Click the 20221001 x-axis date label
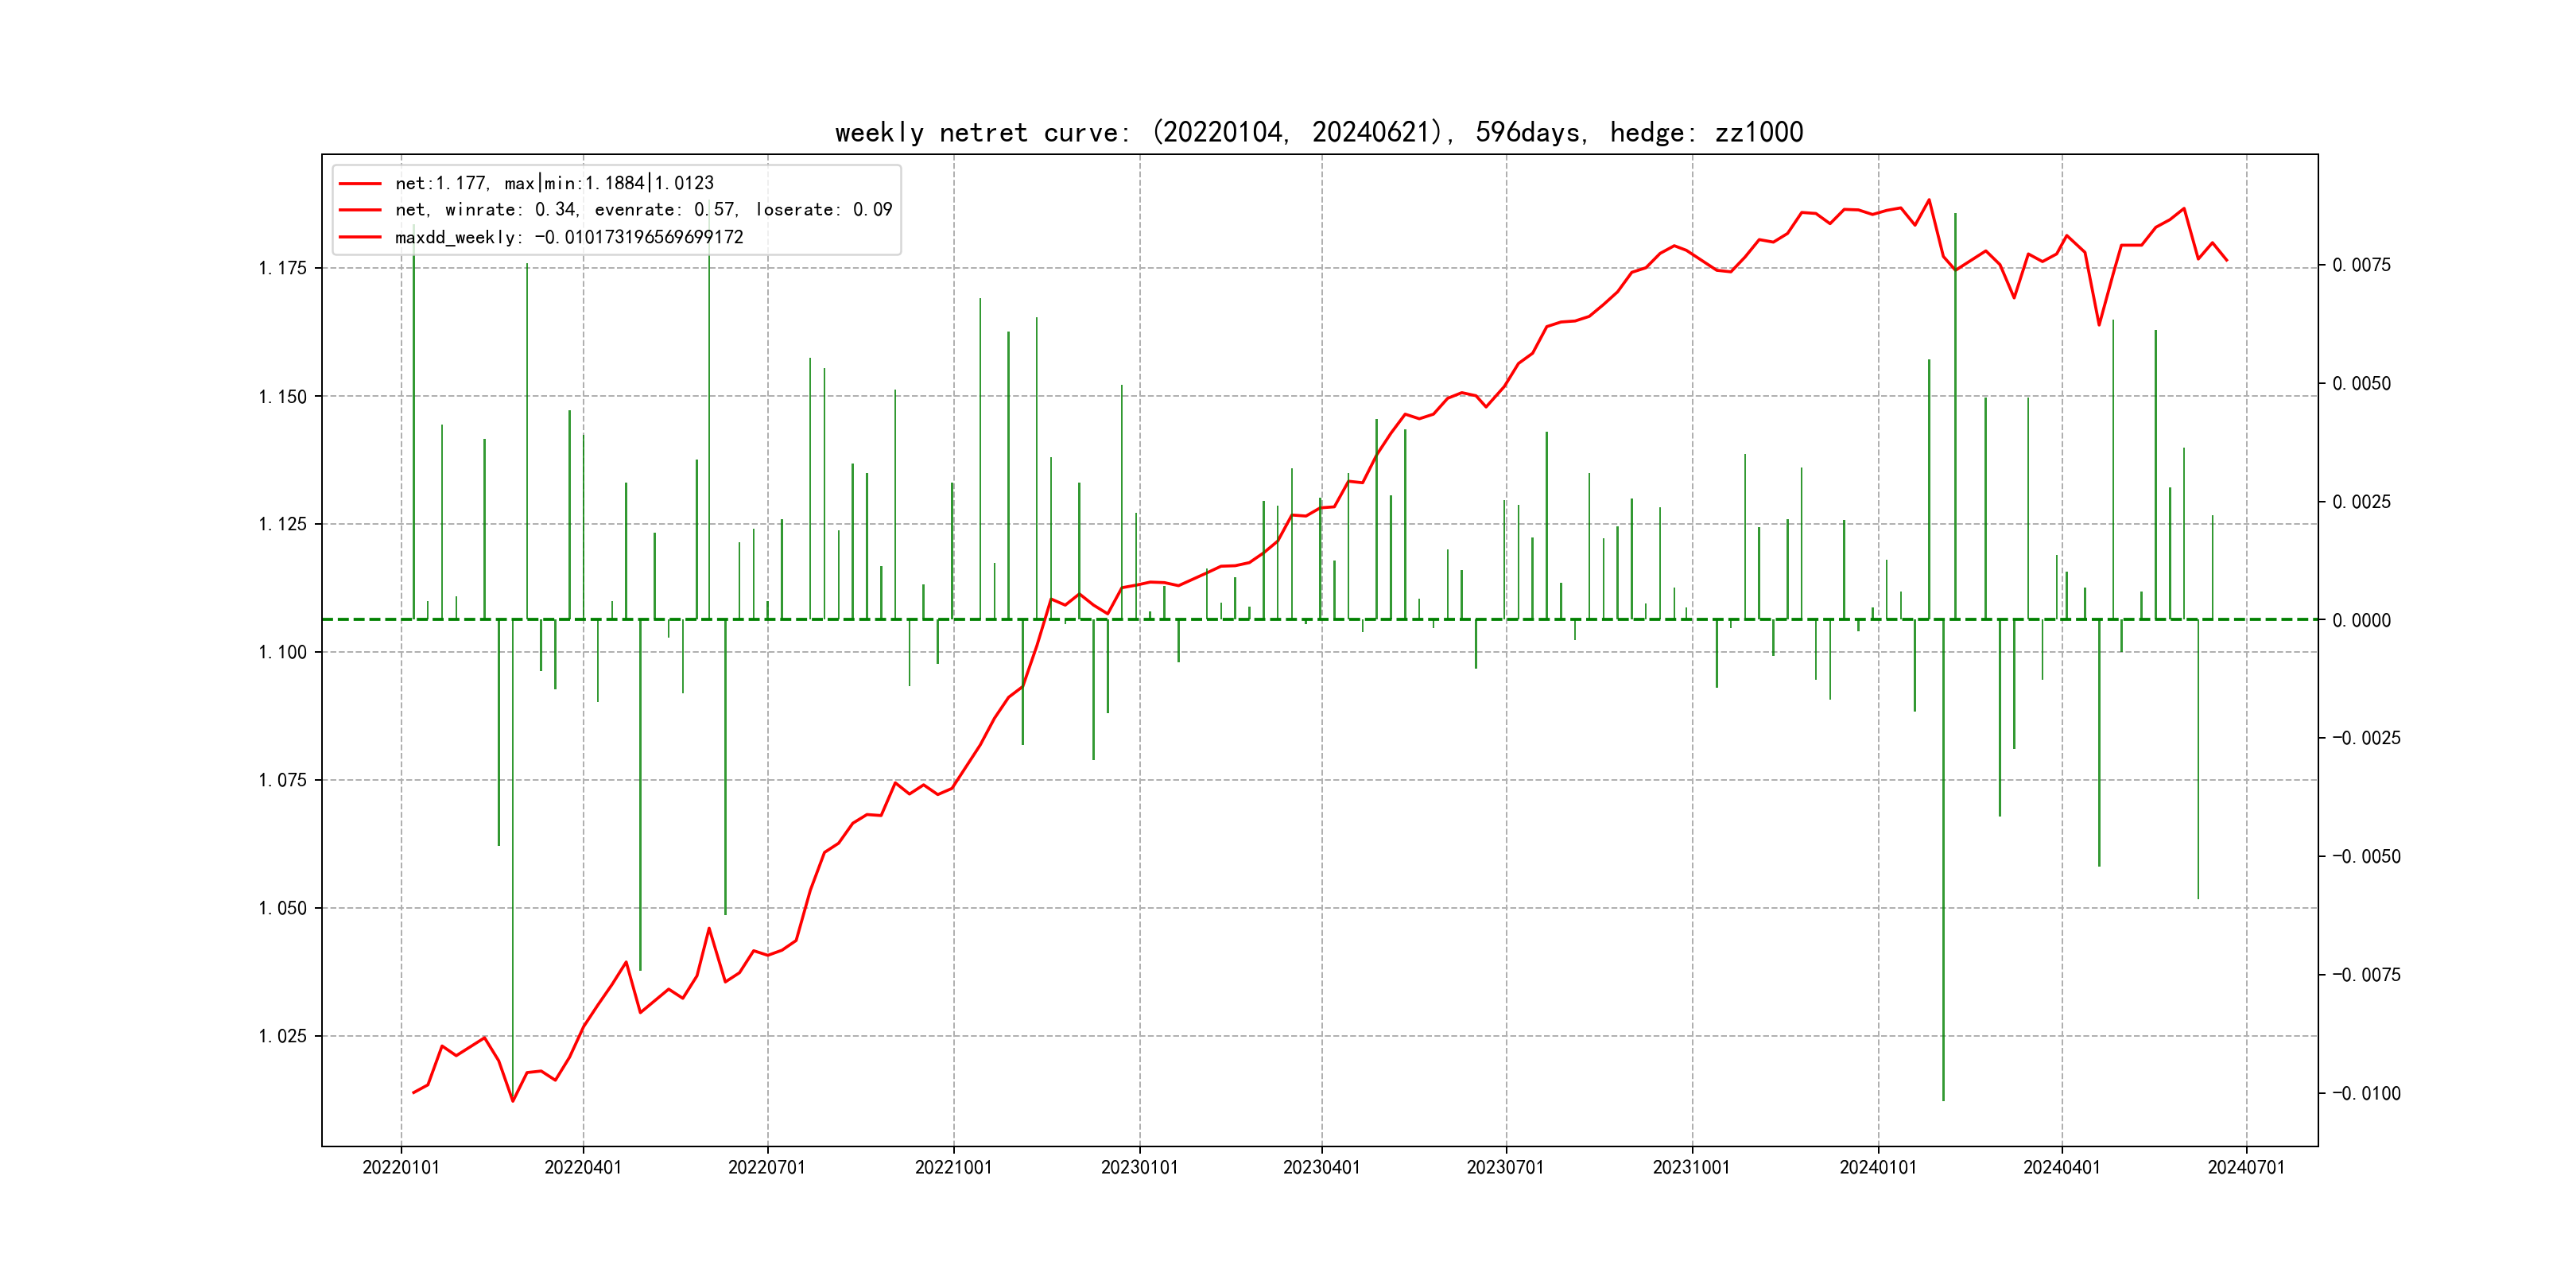The image size is (2576, 1288). (953, 1168)
